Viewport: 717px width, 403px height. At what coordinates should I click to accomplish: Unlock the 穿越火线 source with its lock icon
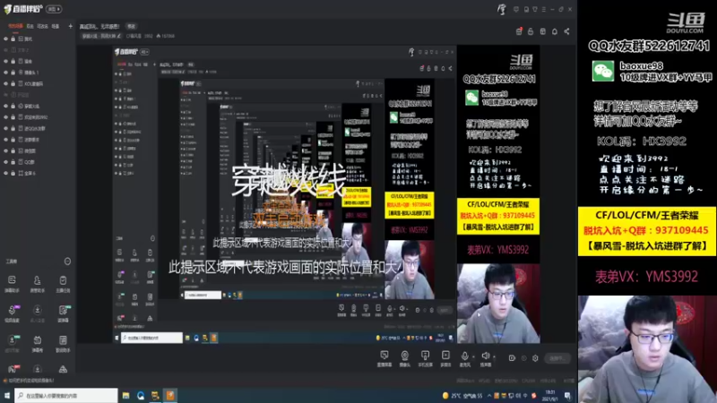(x=13, y=106)
